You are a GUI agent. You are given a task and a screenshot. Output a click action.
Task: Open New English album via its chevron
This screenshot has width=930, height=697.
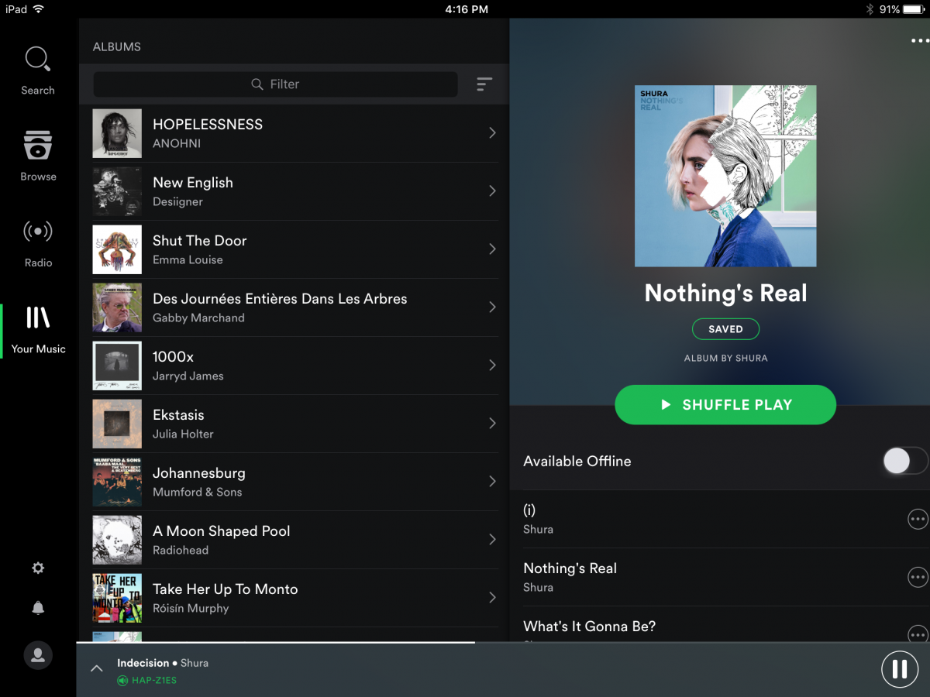[492, 191]
